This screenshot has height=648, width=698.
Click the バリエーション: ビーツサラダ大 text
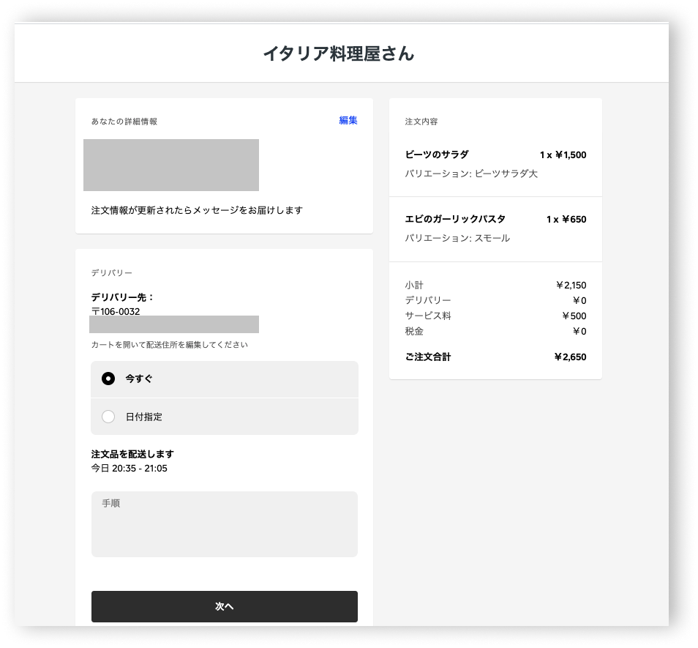(x=471, y=174)
